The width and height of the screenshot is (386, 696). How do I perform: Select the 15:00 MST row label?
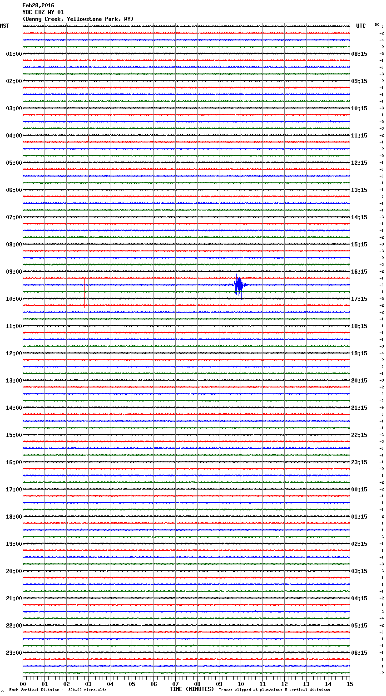14,435
